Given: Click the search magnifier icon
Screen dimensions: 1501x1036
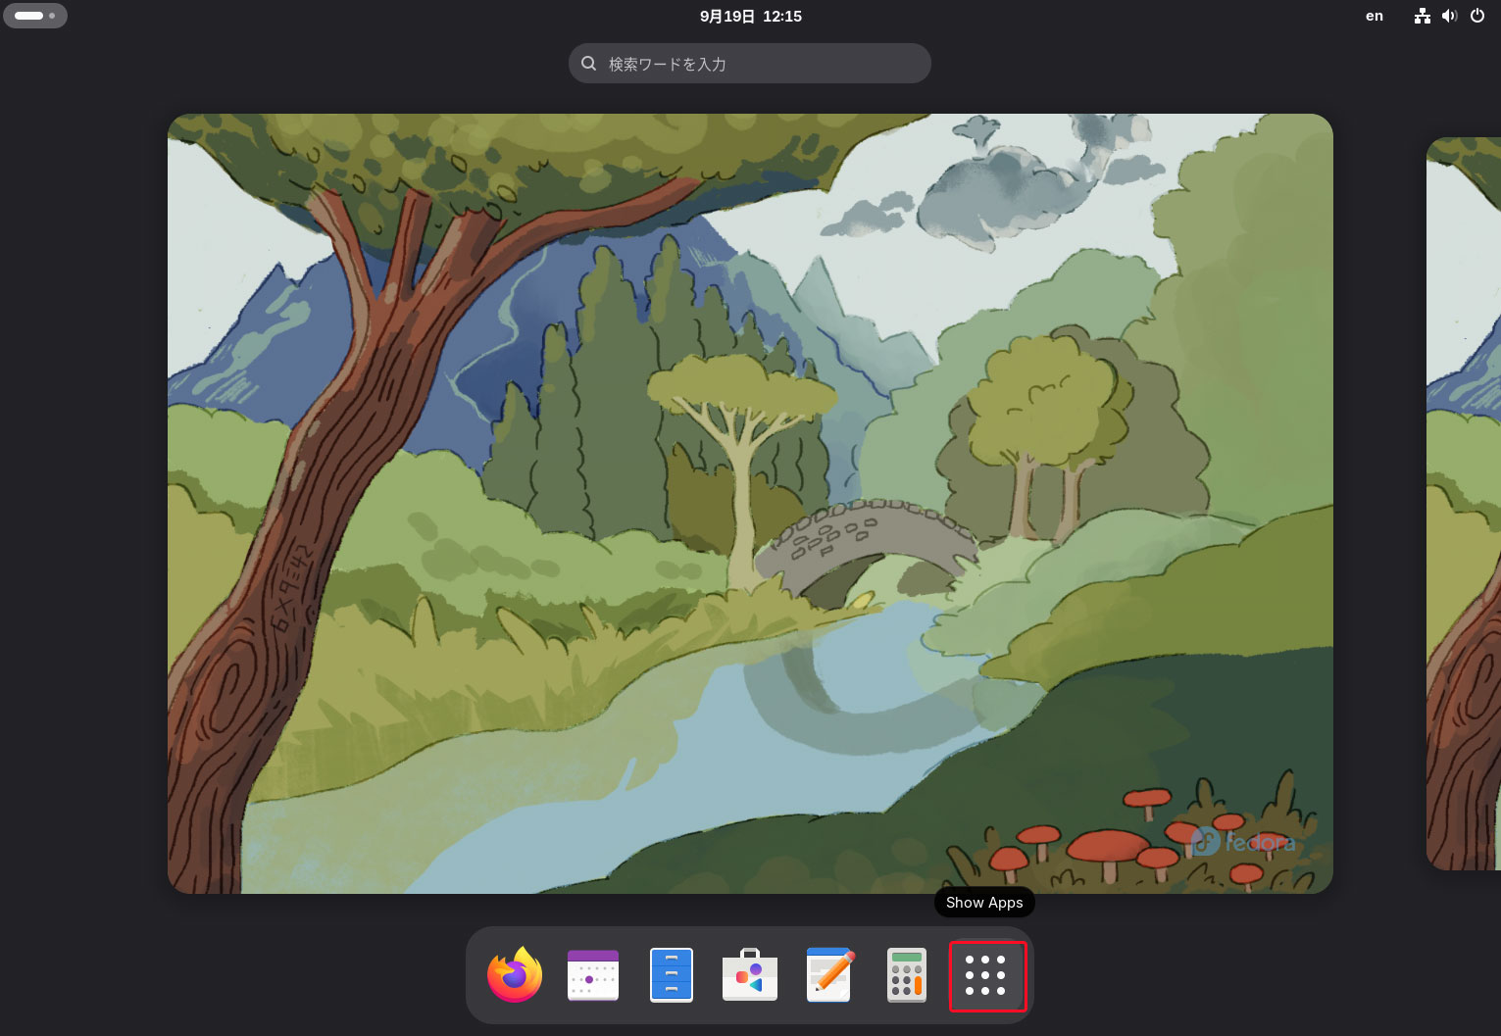Looking at the screenshot, I should pyautogui.click(x=589, y=64).
